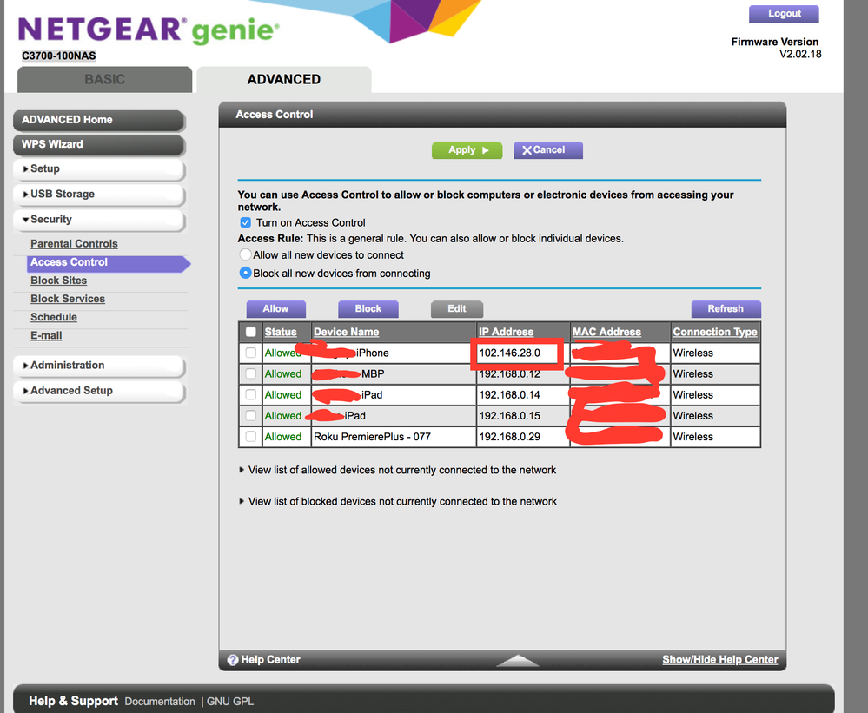This screenshot has width=868, height=713.
Task: Select Block all new devices from connecting
Action: (245, 274)
